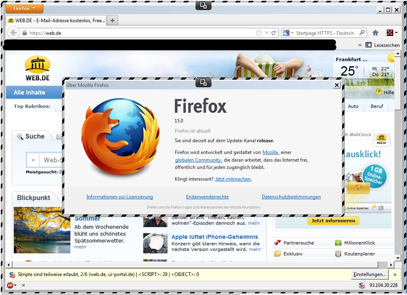The image size is (407, 295).
Task: Click the padlock site identity icon
Action: tap(25, 33)
